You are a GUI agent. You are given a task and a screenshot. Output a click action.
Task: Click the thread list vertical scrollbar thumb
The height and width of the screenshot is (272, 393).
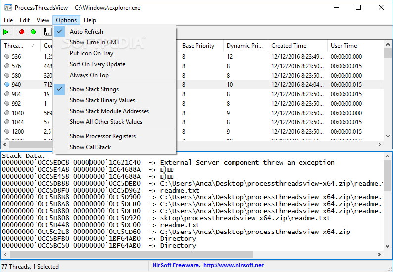click(388, 53)
